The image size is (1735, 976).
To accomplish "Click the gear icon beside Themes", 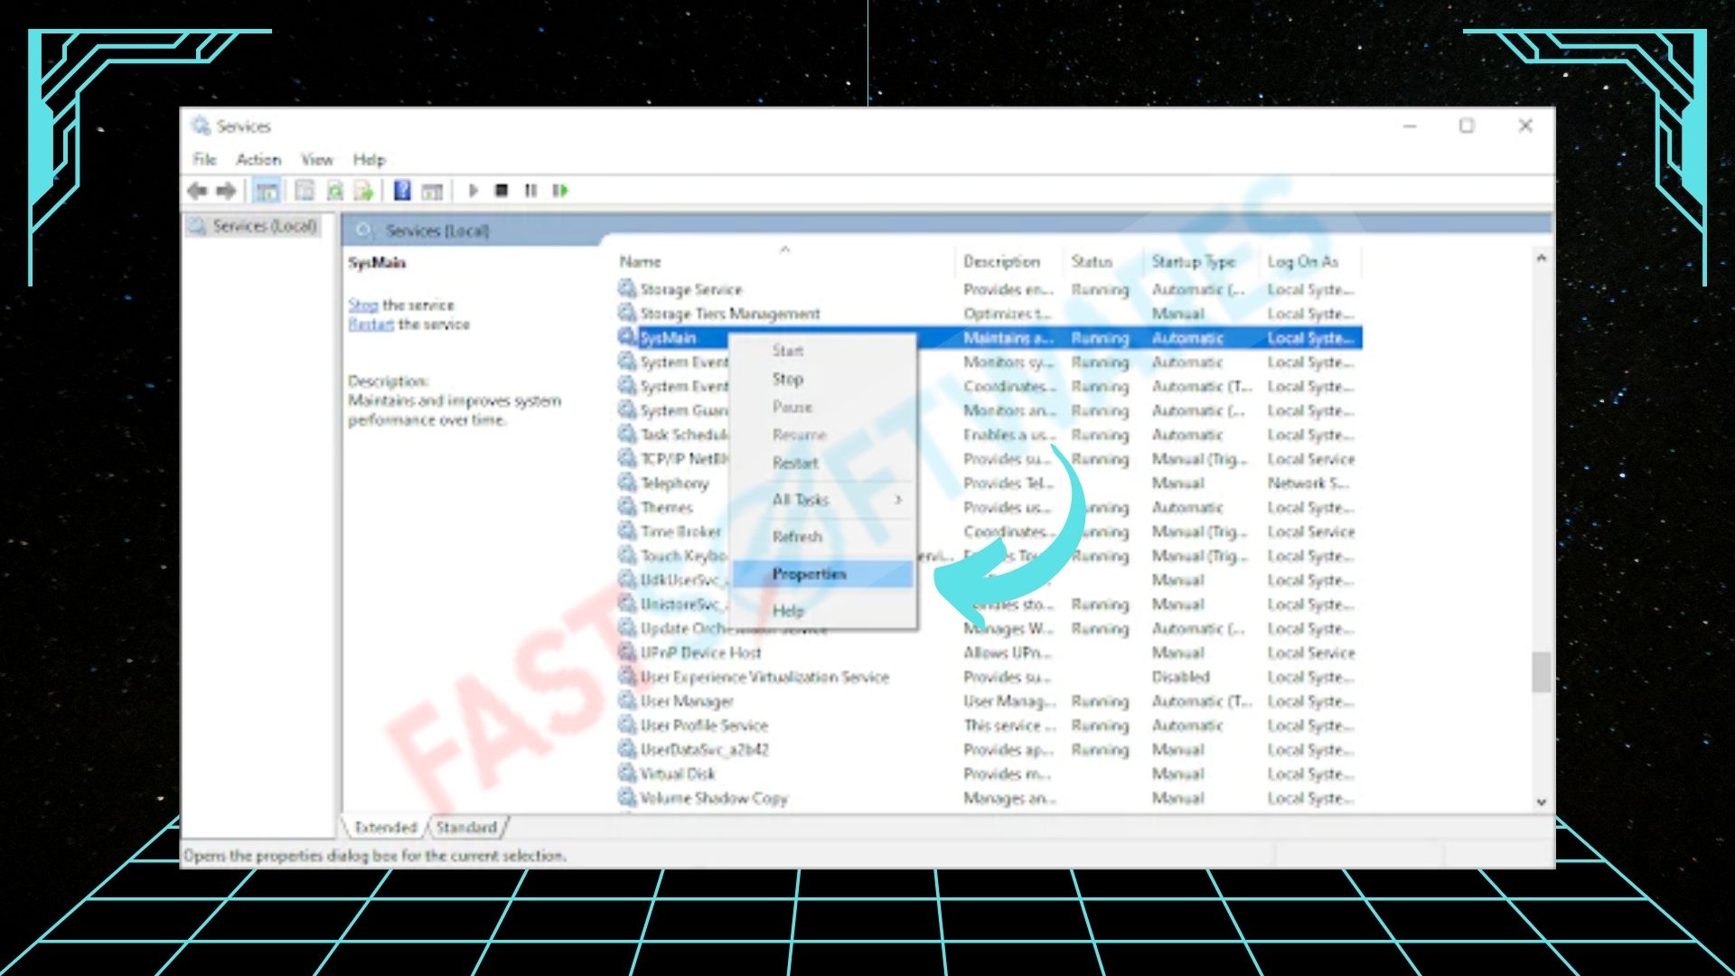I will click(x=627, y=507).
